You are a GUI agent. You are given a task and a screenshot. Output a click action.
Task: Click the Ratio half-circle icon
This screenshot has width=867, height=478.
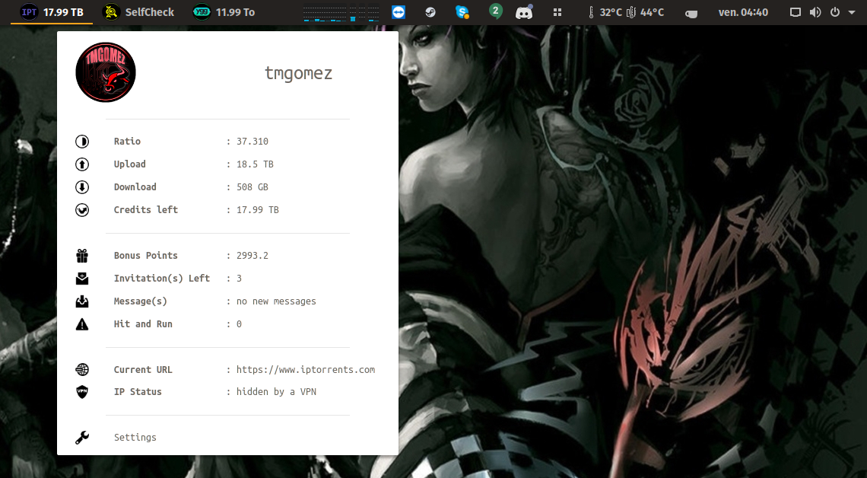[x=82, y=142]
